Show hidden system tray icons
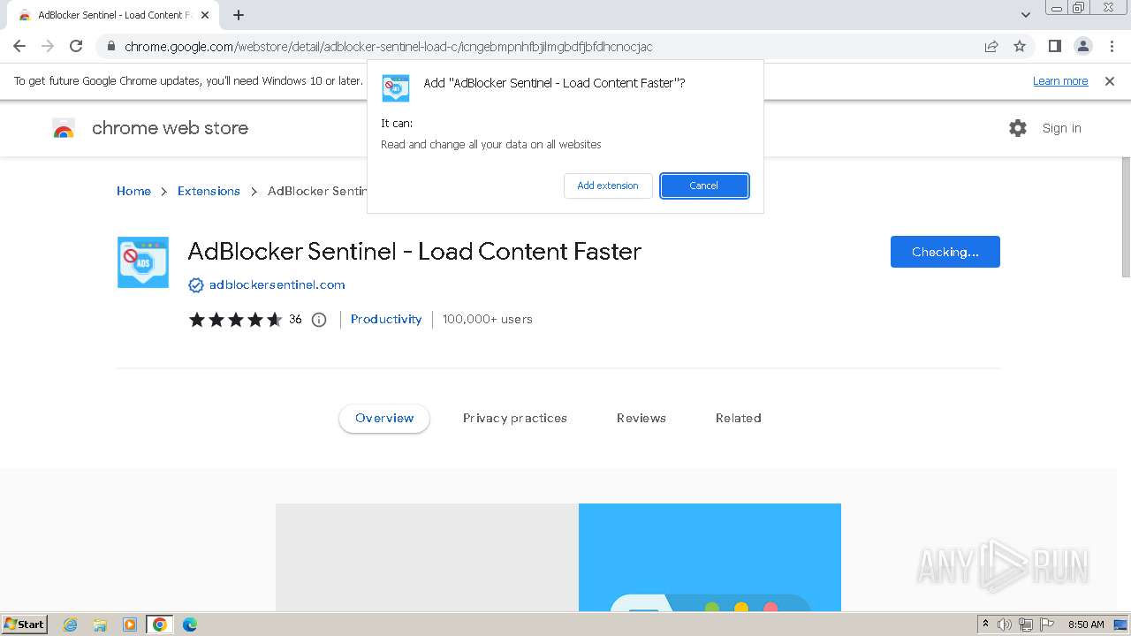 coord(985,625)
